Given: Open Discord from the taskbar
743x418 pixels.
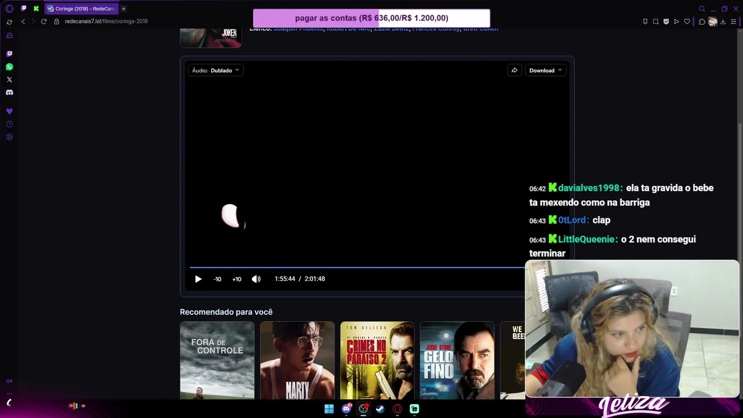Looking at the screenshot, I should (x=347, y=409).
